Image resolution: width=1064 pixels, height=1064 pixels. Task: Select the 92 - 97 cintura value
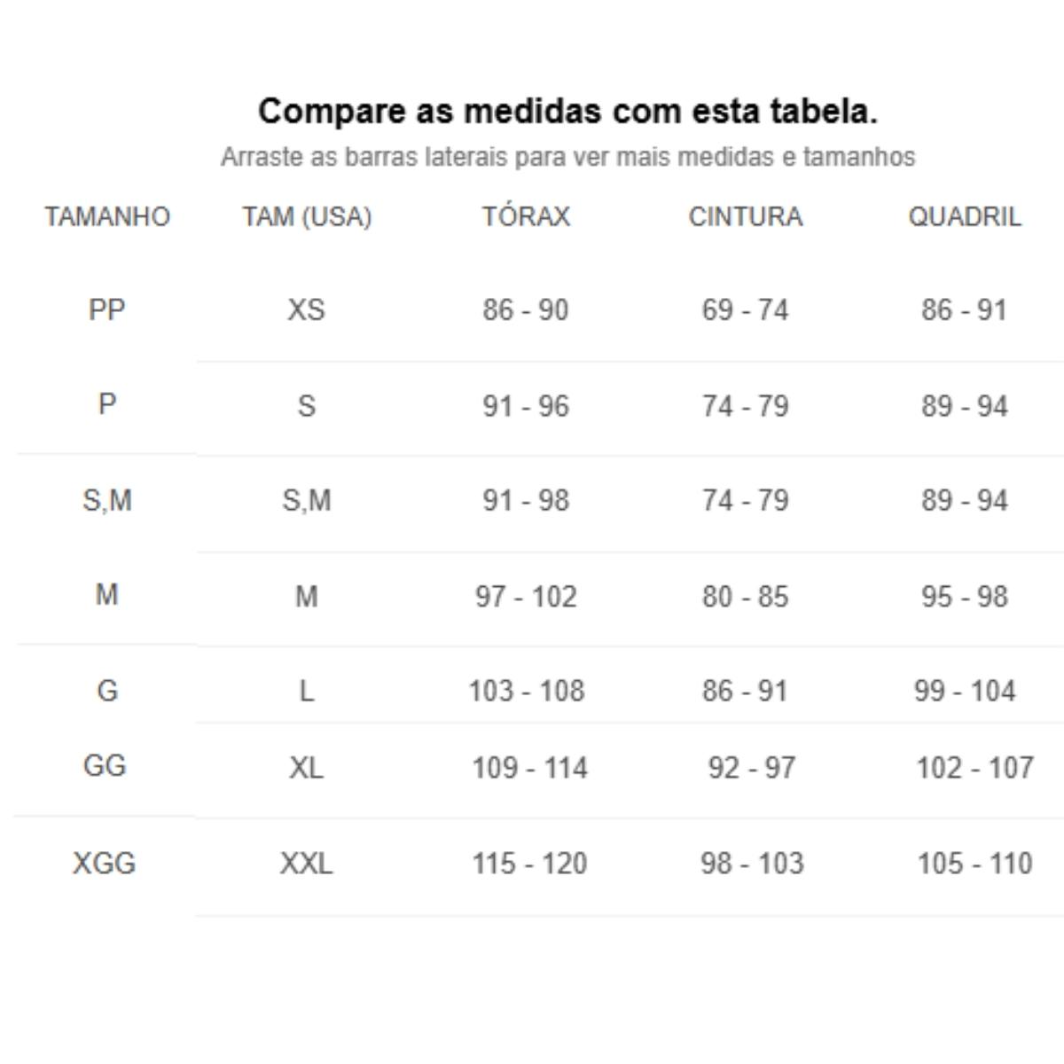tap(752, 767)
